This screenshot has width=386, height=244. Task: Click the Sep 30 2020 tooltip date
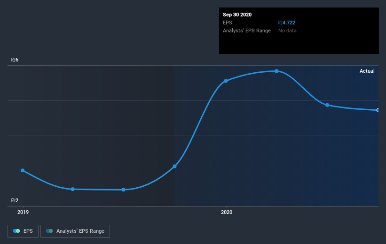[x=237, y=15]
